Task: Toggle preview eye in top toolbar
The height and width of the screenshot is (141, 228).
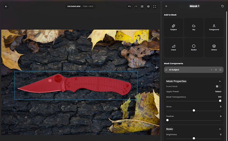Action: tap(148, 6)
